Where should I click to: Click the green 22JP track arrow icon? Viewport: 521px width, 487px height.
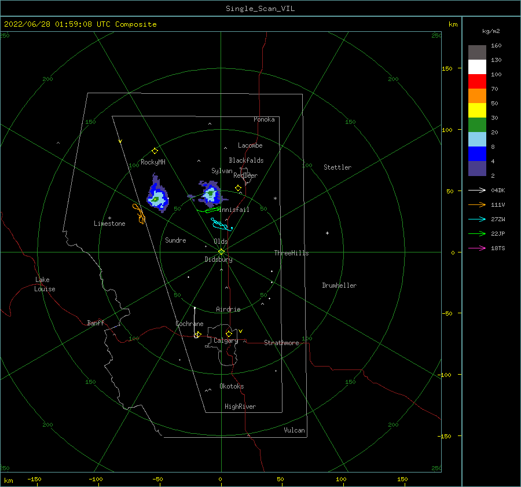[477, 234]
